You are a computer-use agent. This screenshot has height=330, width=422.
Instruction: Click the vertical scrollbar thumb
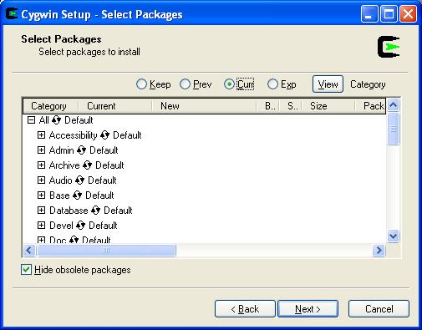(x=393, y=129)
